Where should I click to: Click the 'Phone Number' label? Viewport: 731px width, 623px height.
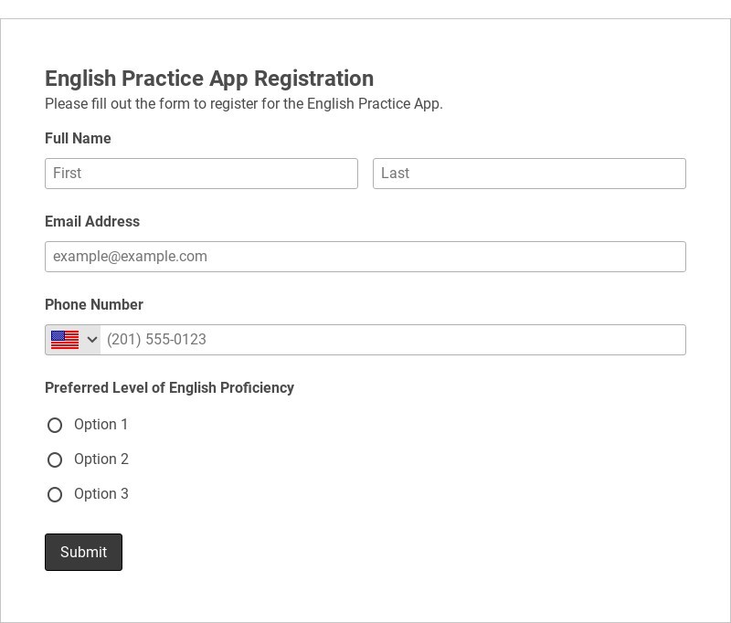pyautogui.click(x=94, y=305)
